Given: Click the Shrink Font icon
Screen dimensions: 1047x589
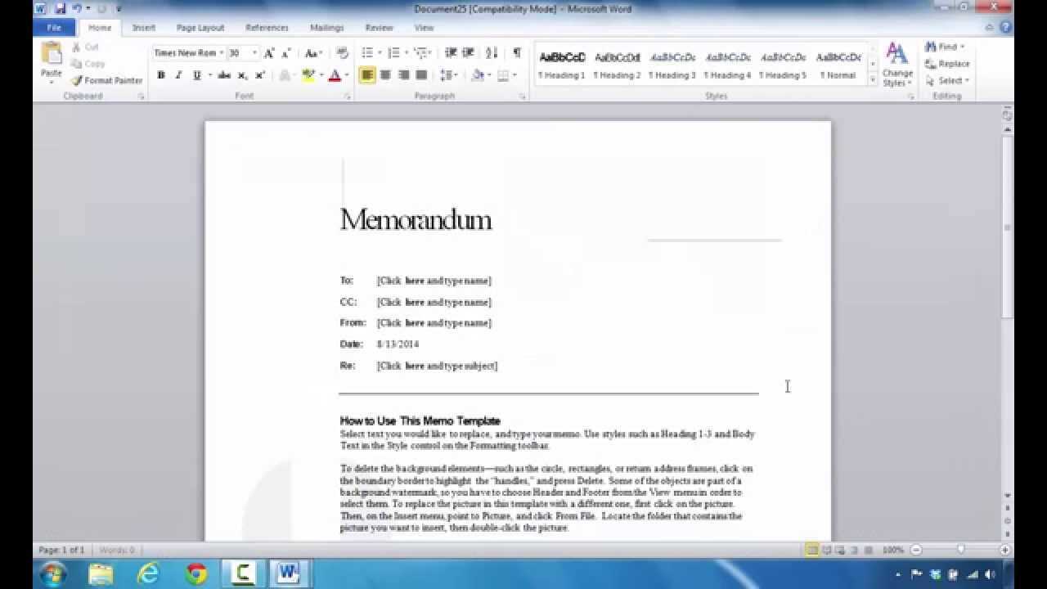Looking at the screenshot, I should tap(285, 53).
